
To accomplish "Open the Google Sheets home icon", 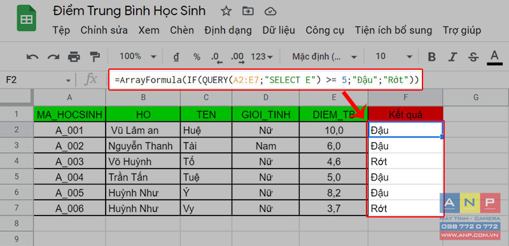I will point(27,18).
